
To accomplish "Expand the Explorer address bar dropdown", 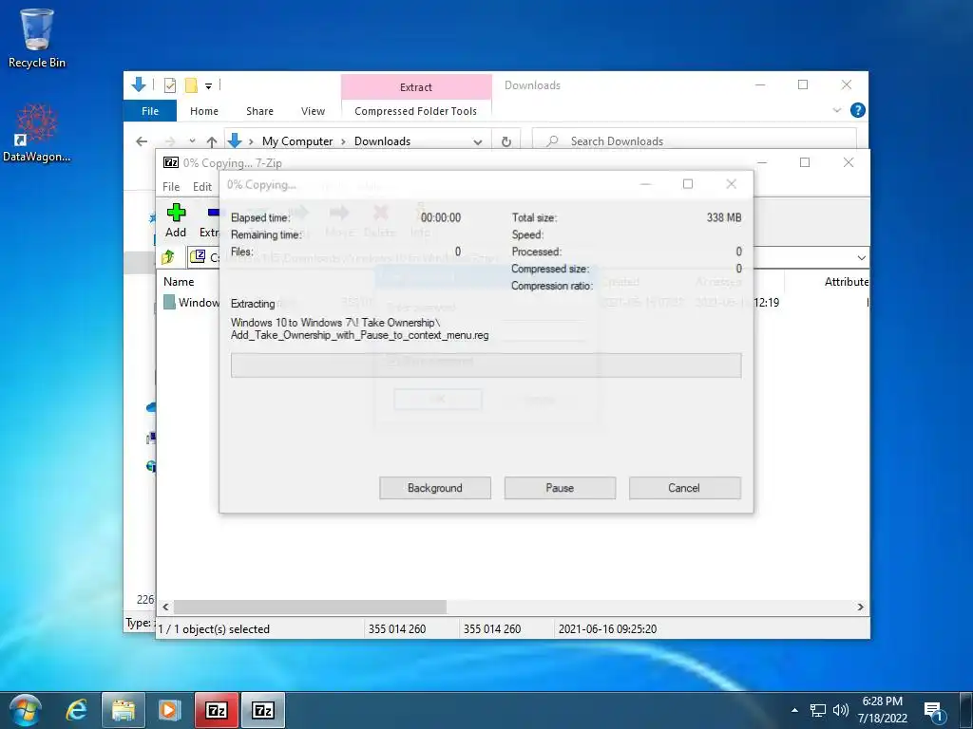I will coord(478,141).
